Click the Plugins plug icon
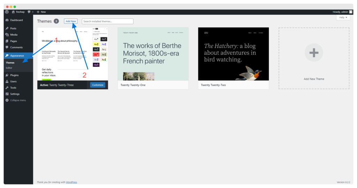The height and width of the screenshot is (188, 357). [7, 75]
